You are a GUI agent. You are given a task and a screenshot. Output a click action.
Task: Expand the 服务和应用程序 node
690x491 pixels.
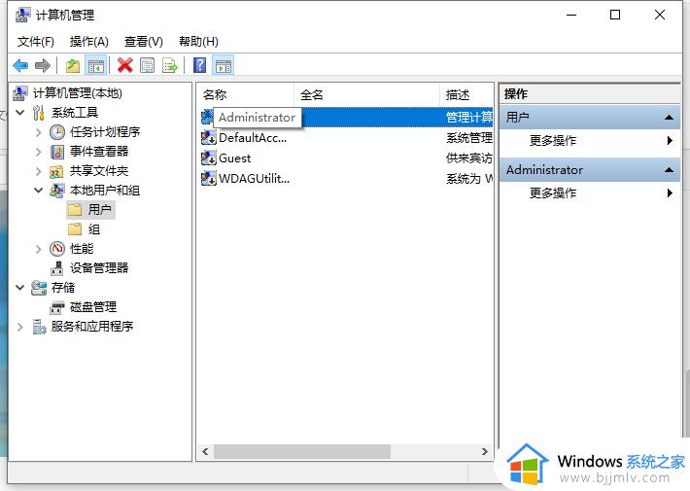(x=19, y=327)
